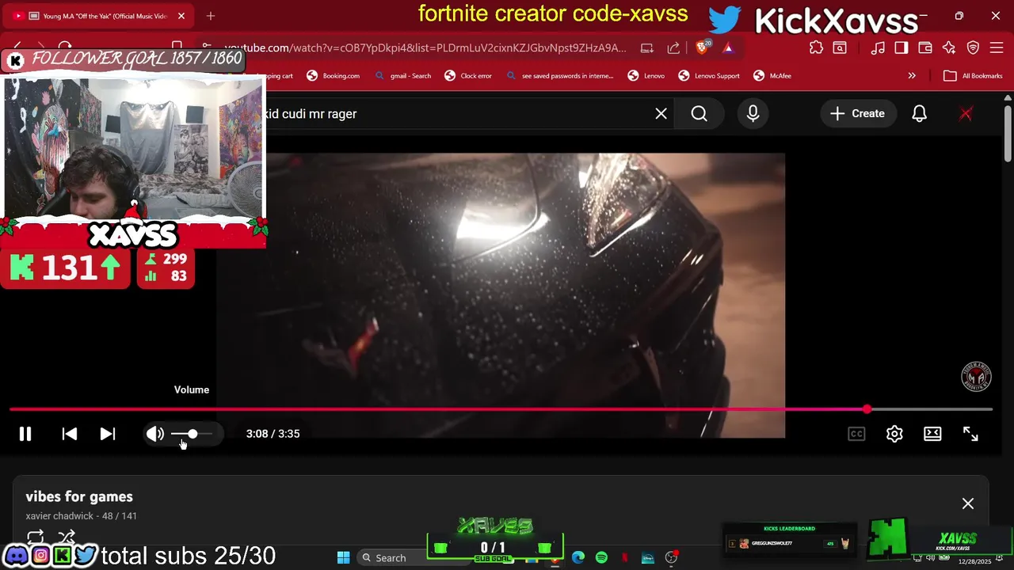Open YouTube notifications bell

tap(919, 114)
